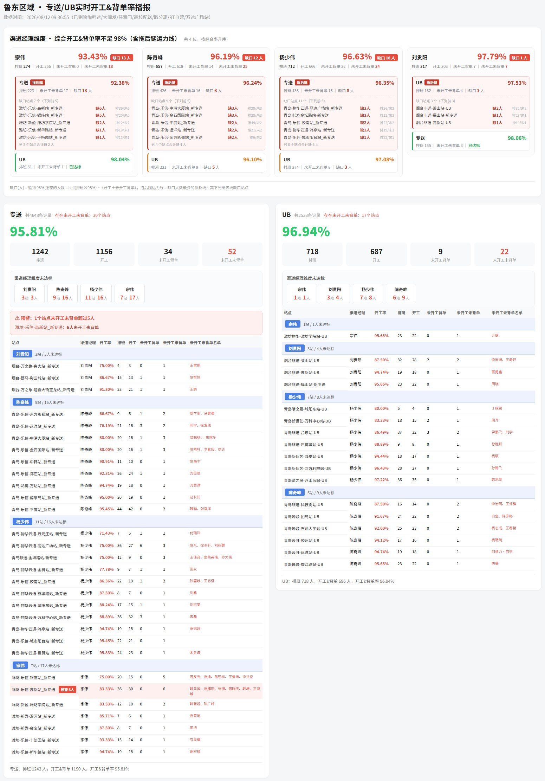545x781 pixels.
Task: Click the green 已达标 label in 宗伟's UB block
Action: 75,167
